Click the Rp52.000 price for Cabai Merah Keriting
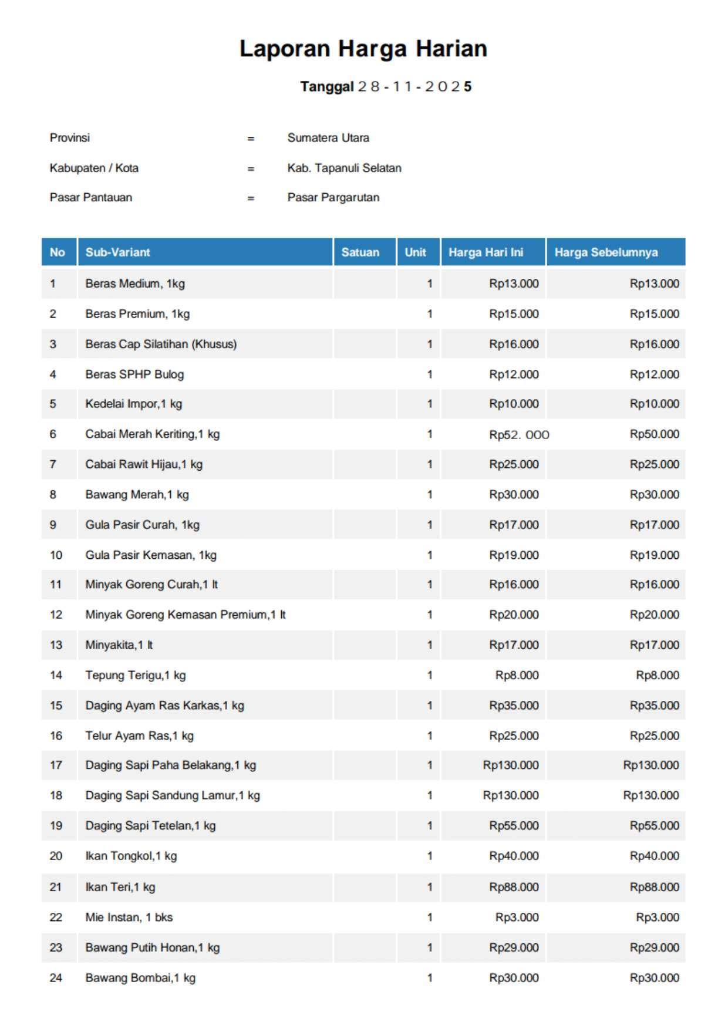This screenshot has width=728, height=1029. coord(519,435)
